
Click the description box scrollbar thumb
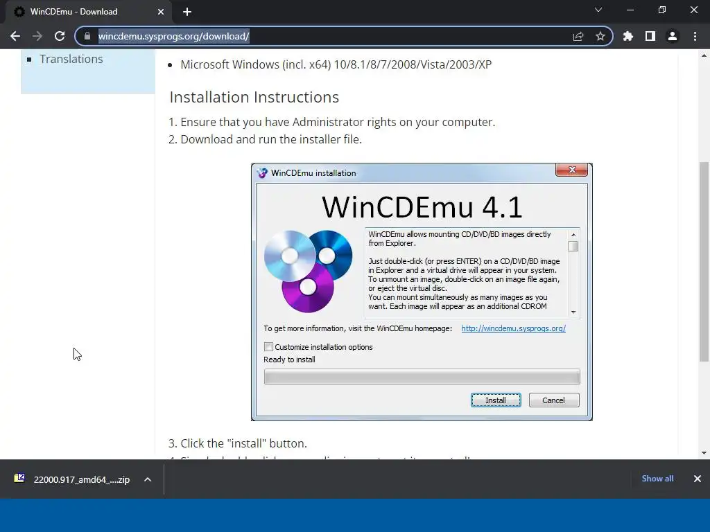point(573,247)
